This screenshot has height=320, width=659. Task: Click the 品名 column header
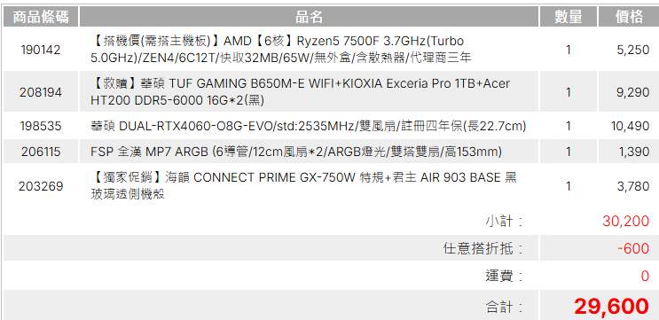coord(309,17)
